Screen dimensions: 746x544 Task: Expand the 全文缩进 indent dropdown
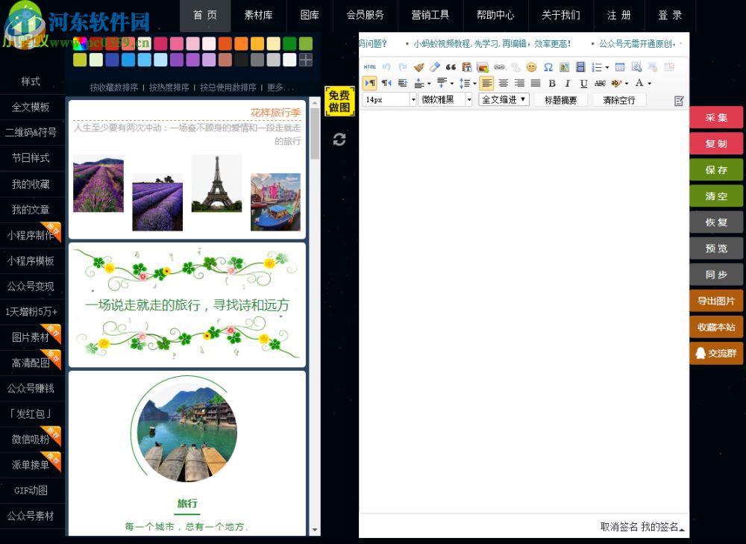click(x=503, y=99)
